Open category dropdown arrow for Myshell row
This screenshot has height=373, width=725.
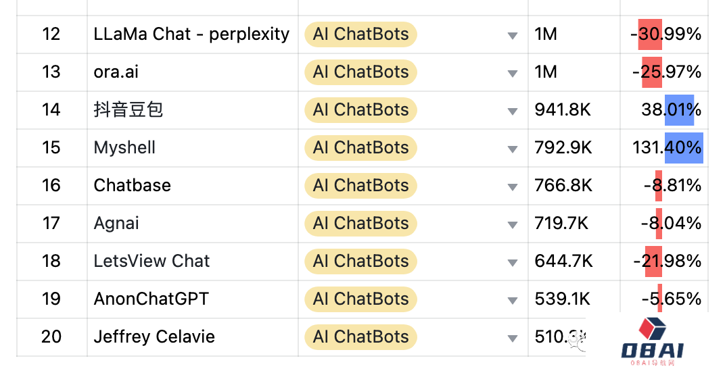click(x=513, y=149)
